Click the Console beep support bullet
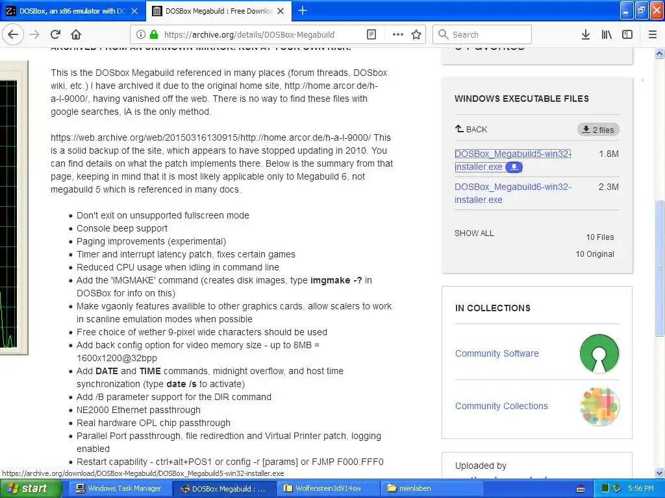 (x=121, y=228)
